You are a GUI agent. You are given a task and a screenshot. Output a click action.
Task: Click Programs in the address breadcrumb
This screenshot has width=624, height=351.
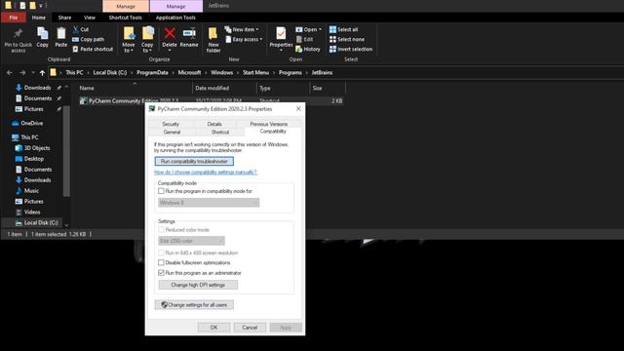(x=291, y=73)
